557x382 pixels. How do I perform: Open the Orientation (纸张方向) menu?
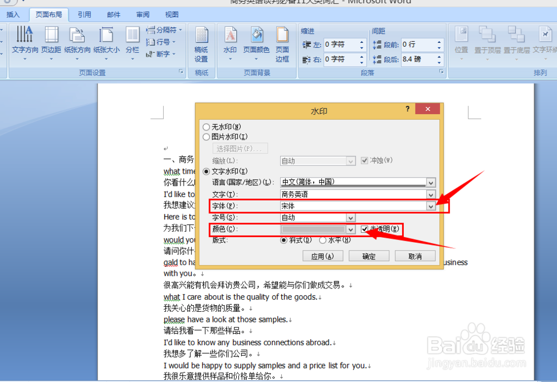click(77, 42)
